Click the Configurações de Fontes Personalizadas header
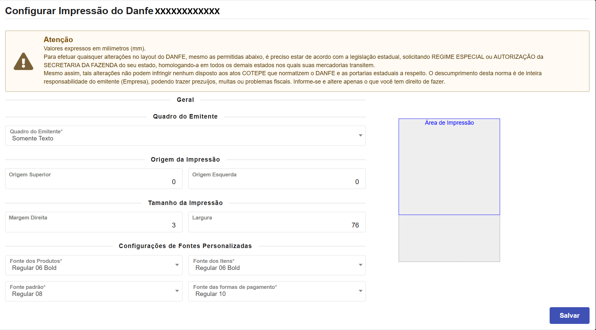This screenshot has width=596, height=330. (185, 246)
